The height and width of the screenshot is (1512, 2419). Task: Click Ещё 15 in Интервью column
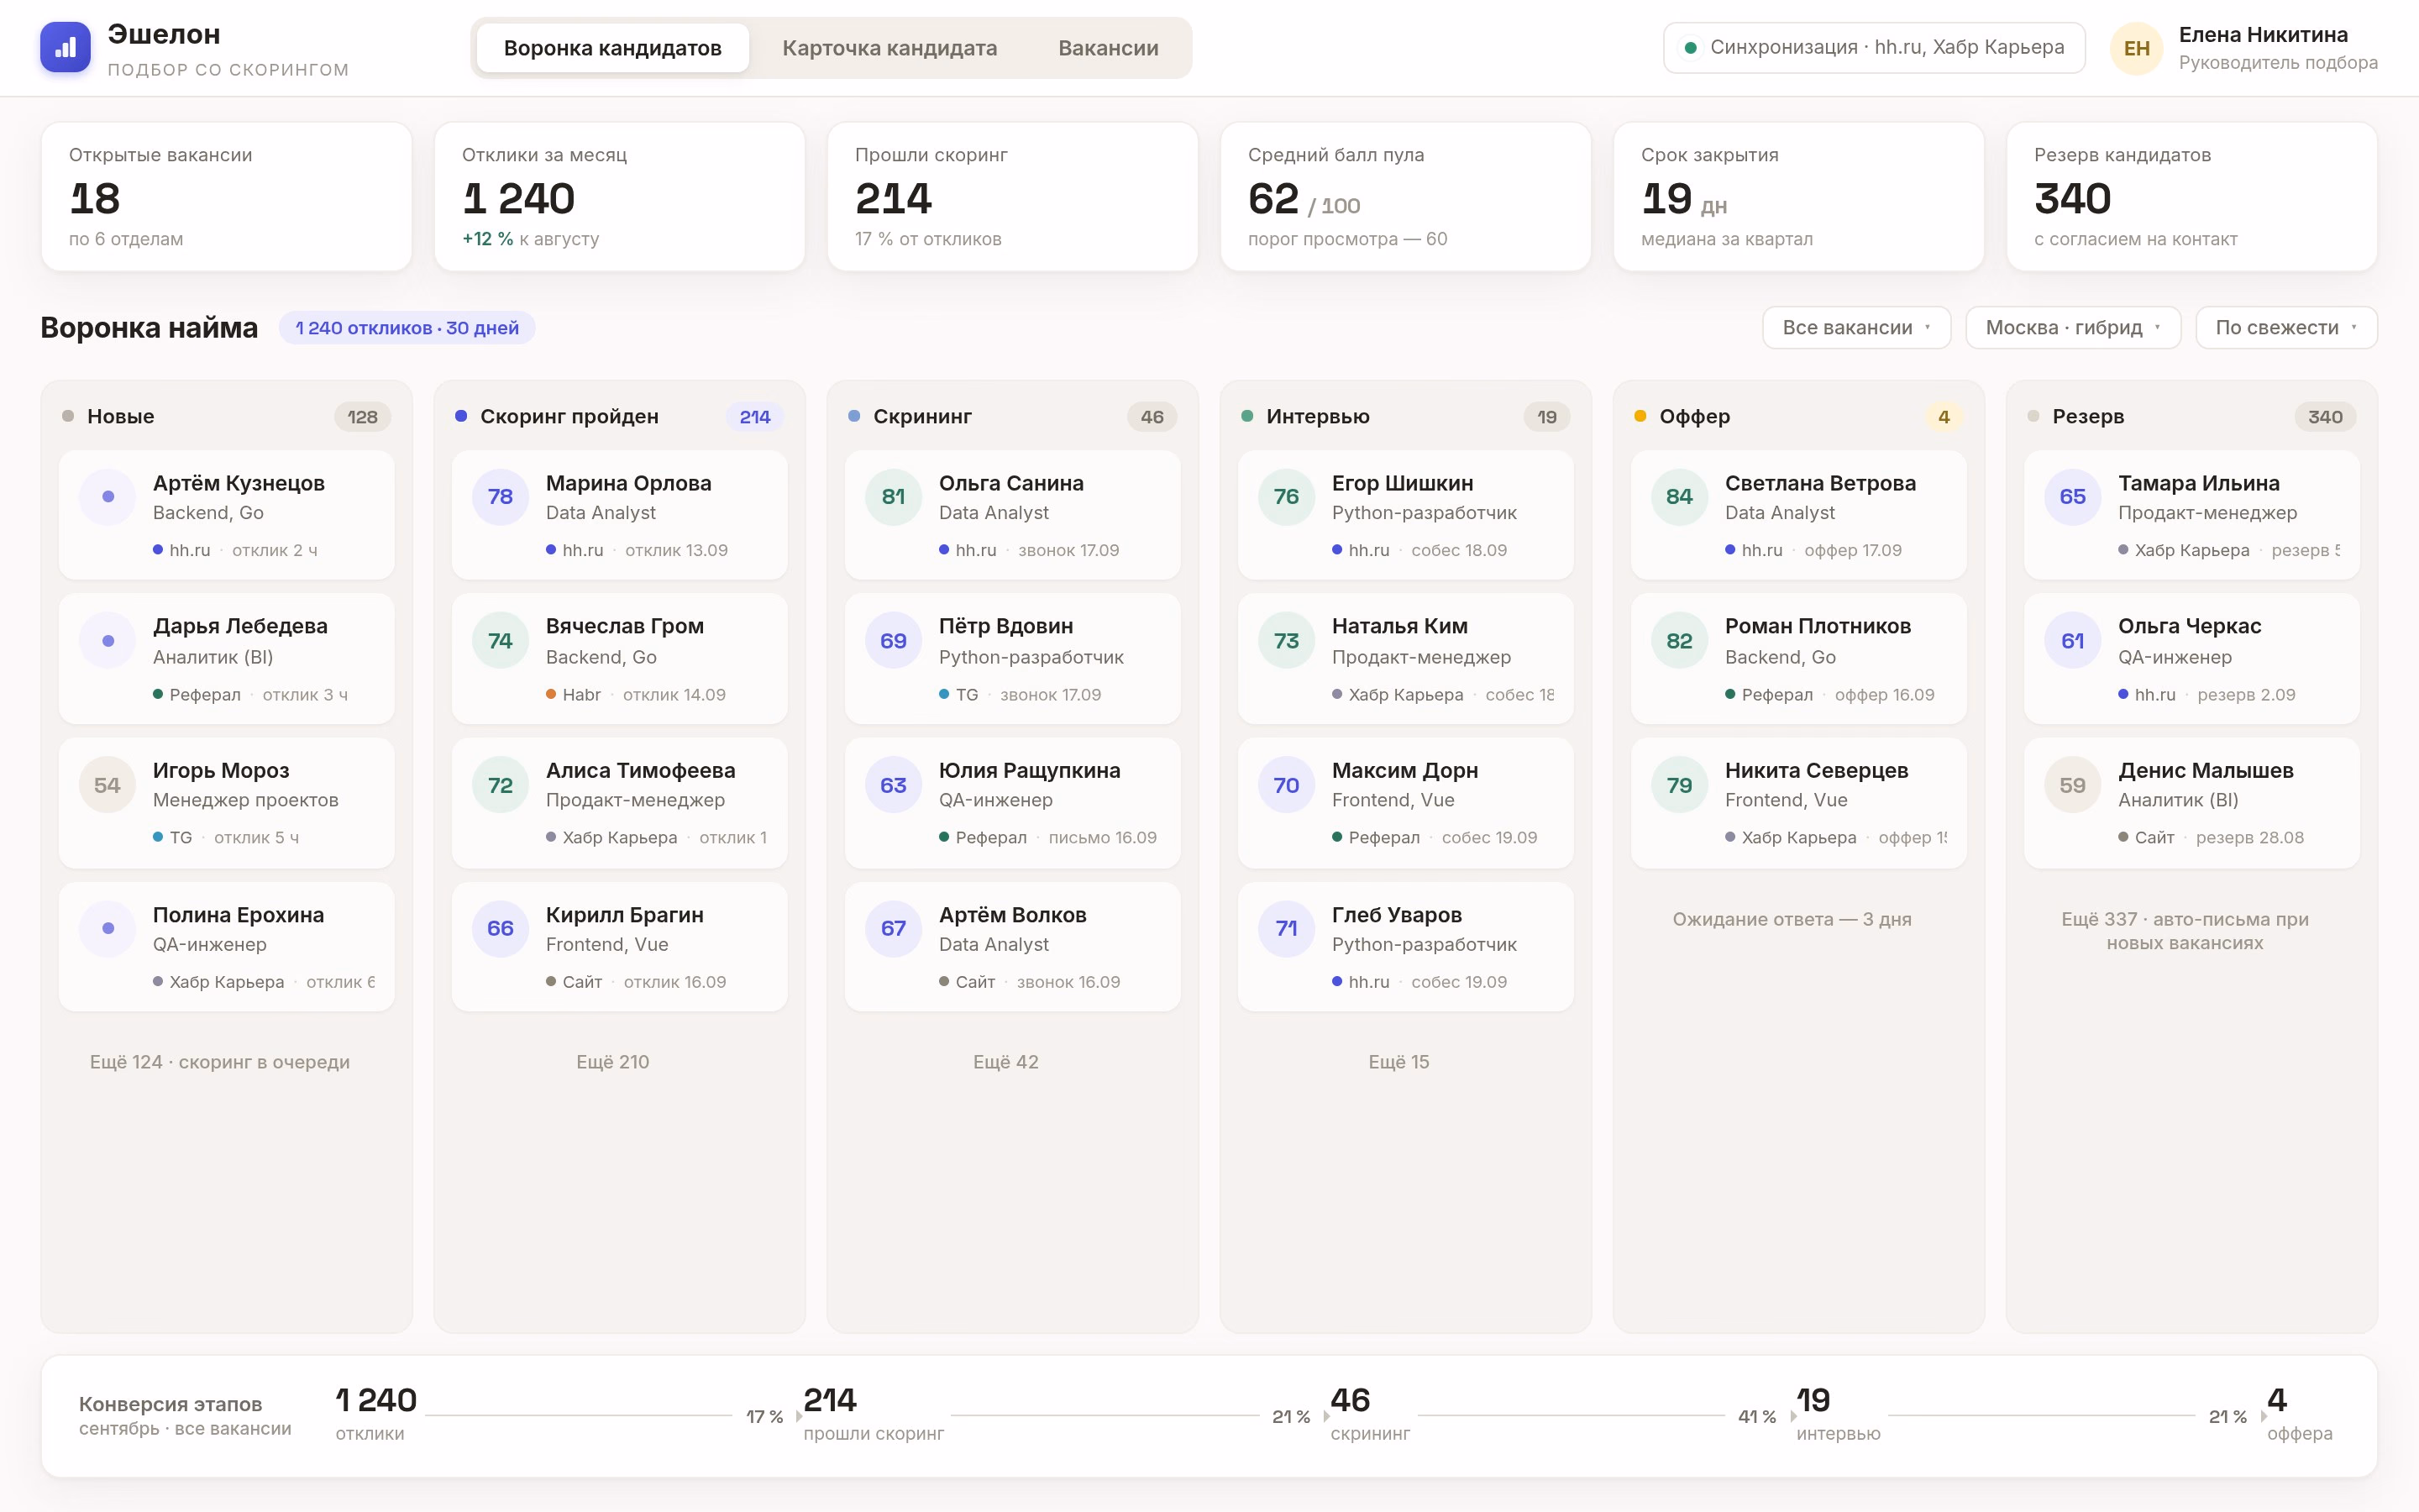(1398, 1062)
